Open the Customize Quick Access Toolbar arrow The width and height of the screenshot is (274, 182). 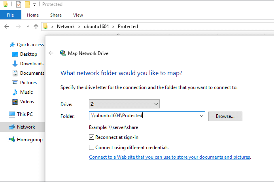pos(35,5)
